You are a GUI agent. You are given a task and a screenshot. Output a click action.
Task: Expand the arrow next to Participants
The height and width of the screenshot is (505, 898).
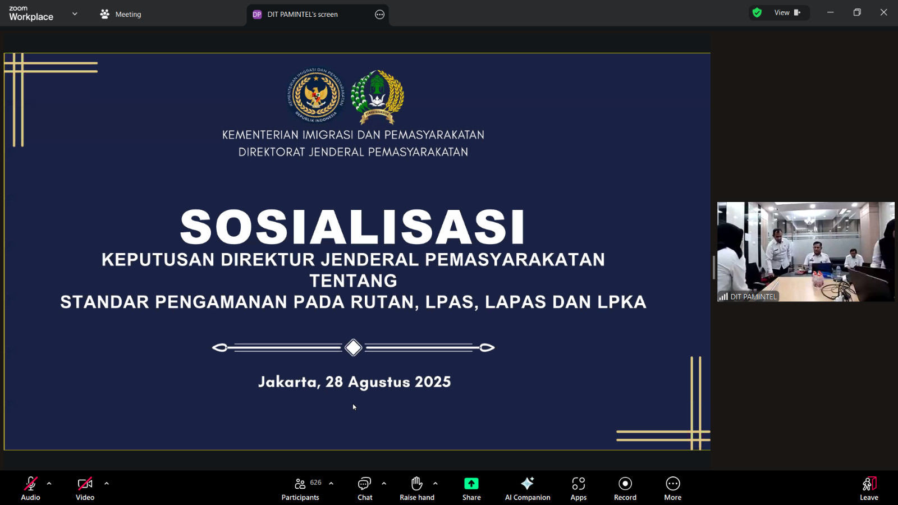(x=331, y=483)
